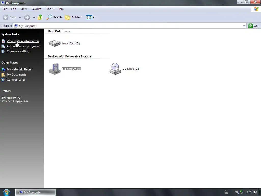This screenshot has height=196, width=261.
Task: Click the My Computer icon in address bar
Action: (x=16, y=26)
